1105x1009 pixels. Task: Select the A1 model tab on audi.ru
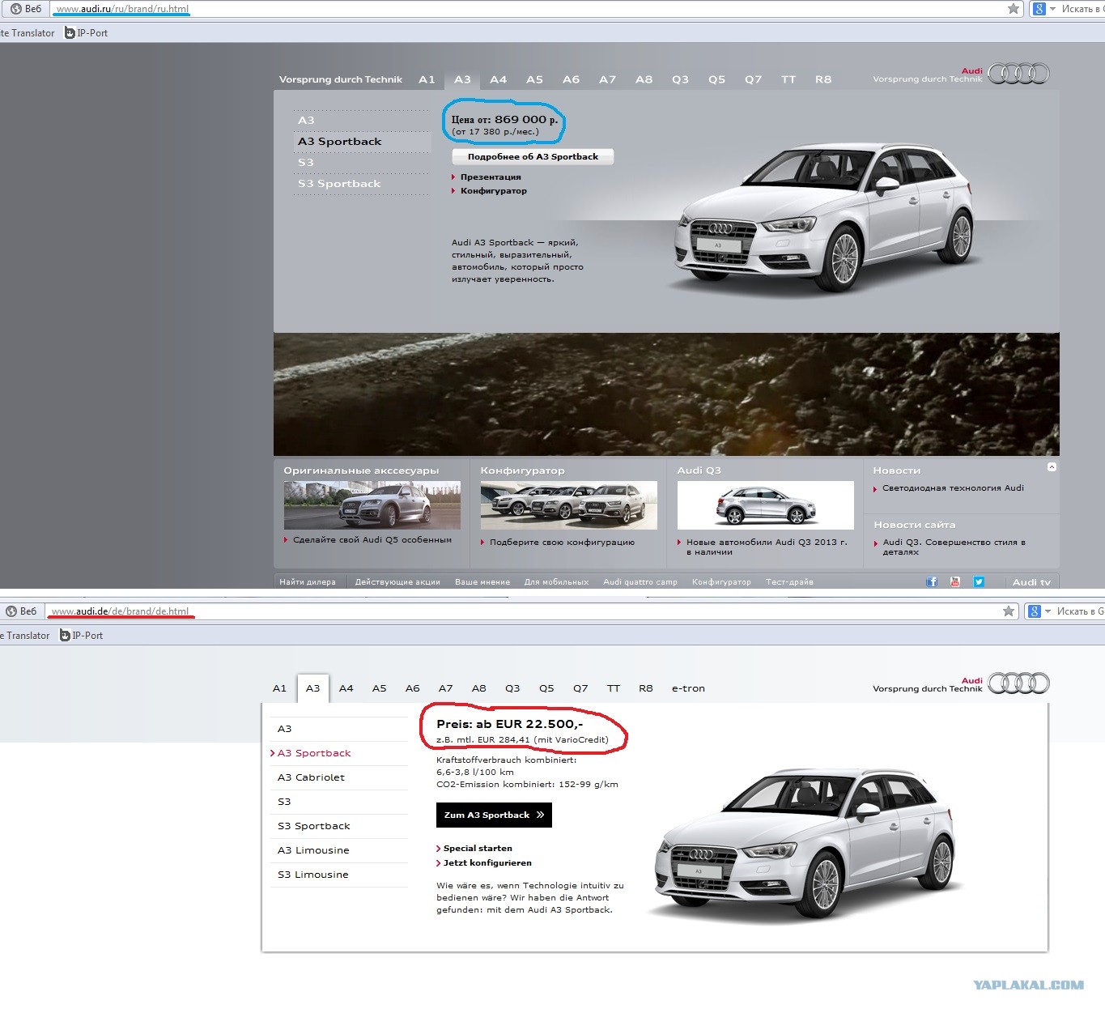(x=427, y=79)
